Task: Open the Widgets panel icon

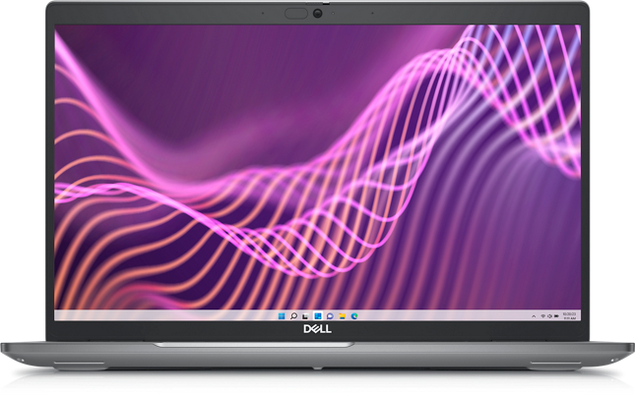Action: point(318,316)
